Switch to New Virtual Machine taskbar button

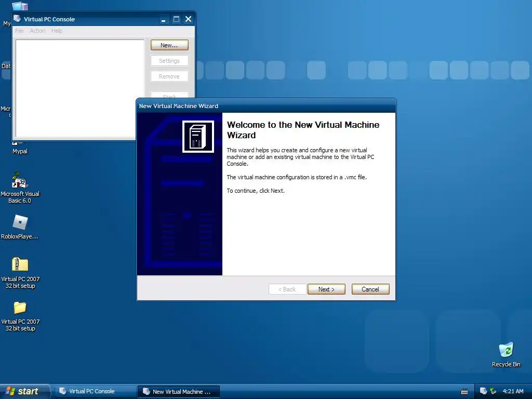click(179, 391)
